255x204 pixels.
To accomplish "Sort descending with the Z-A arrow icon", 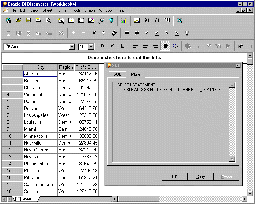I will pyautogui.click(x=157, y=20).
